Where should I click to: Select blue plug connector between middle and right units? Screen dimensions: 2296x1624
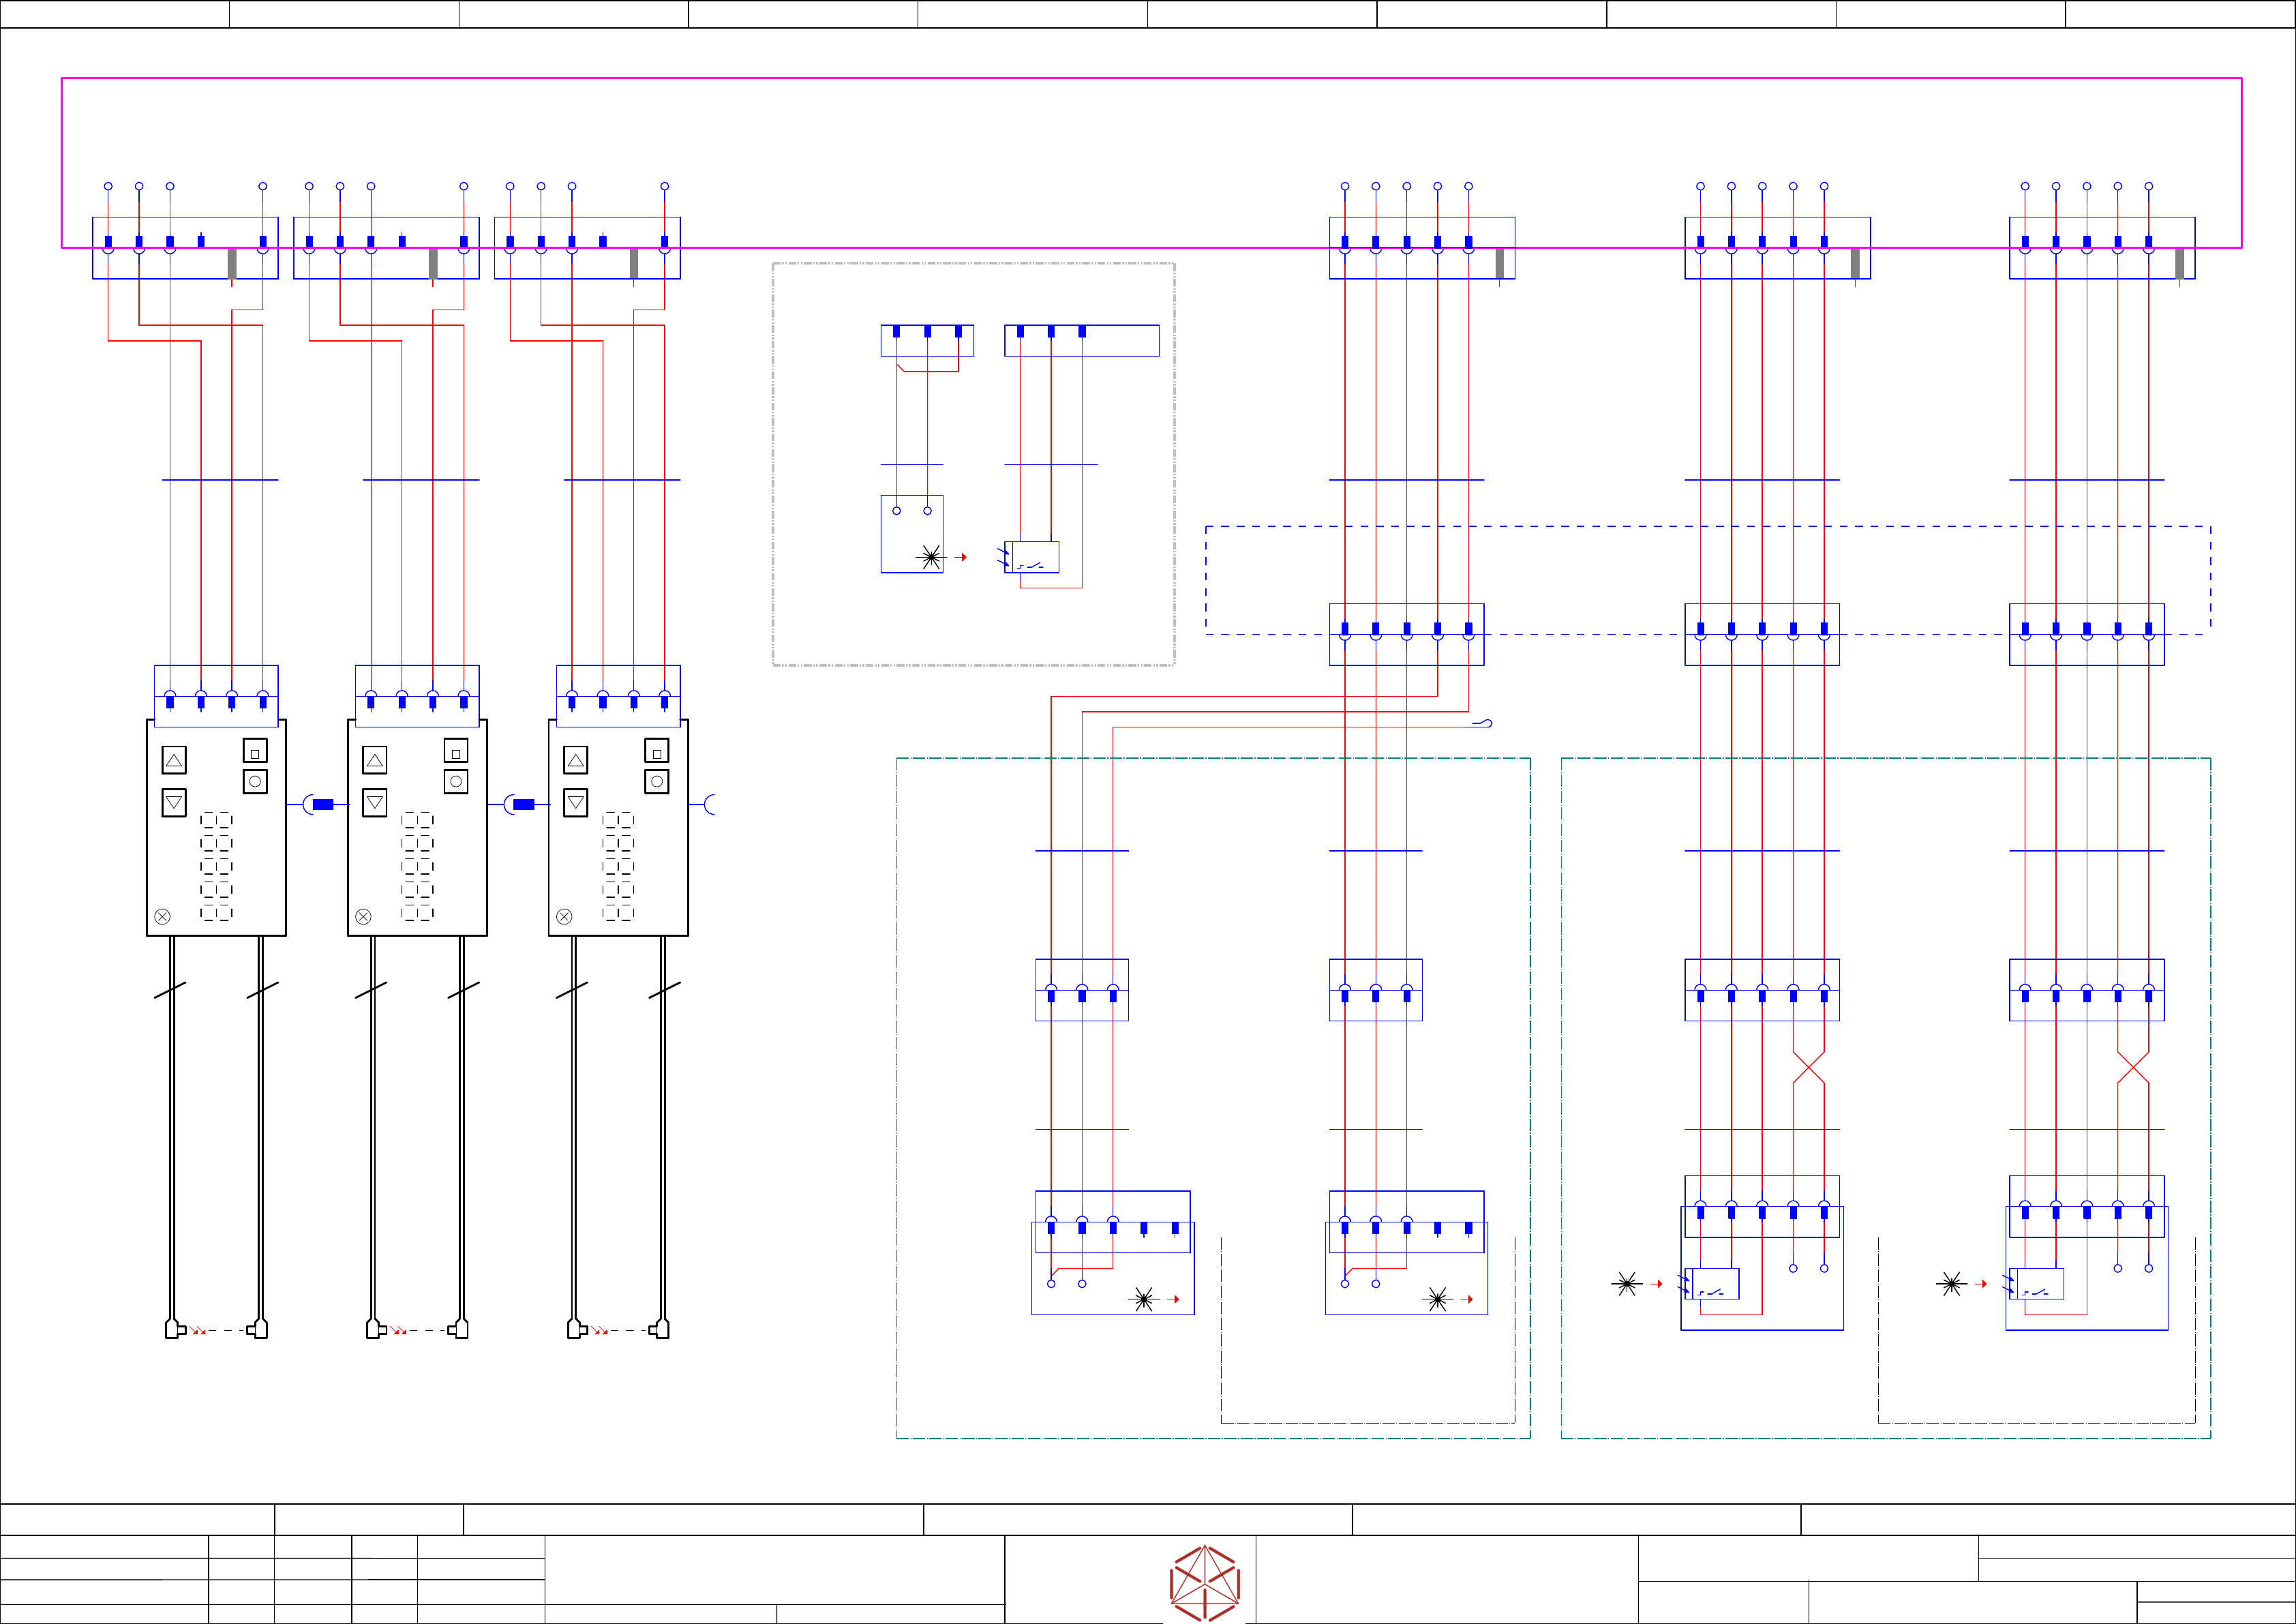click(x=523, y=804)
